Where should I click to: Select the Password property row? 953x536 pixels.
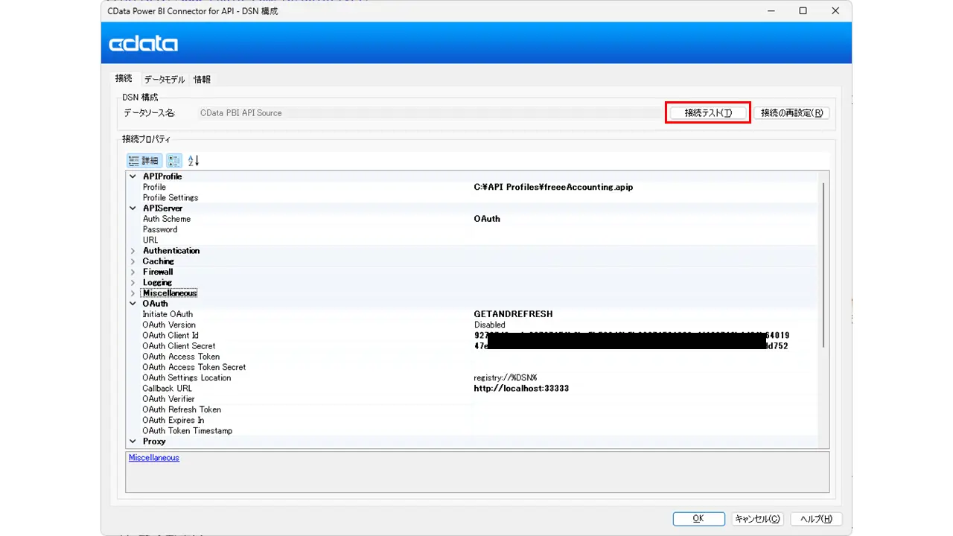[473, 230]
